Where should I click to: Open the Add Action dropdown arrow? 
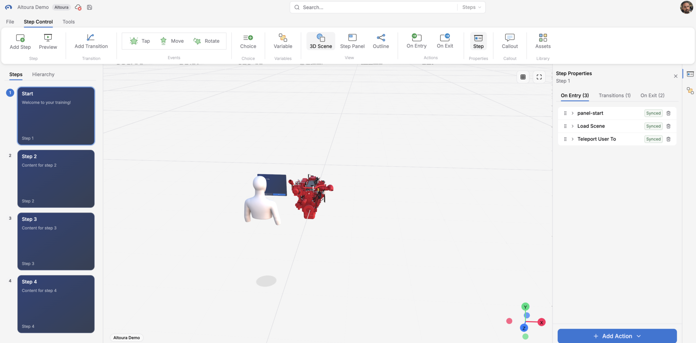coord(639,336)
